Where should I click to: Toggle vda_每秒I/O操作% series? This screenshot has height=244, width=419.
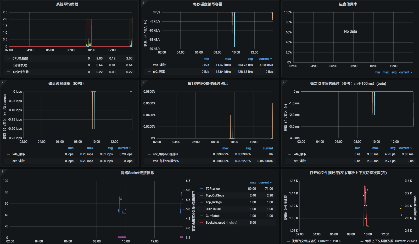166,161
